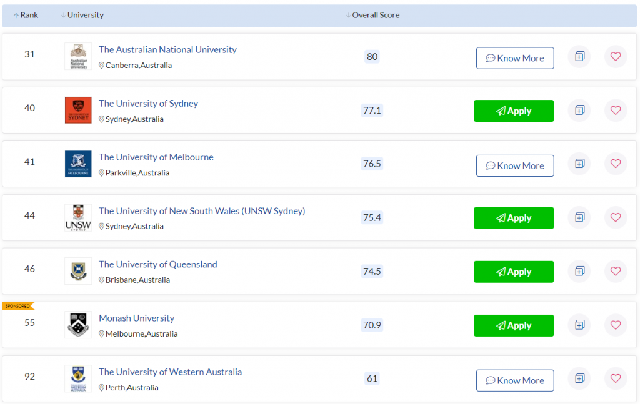Screen dimensions: 640x404
Task: Add Australian National University to compare list
Action: pos(579,57)
